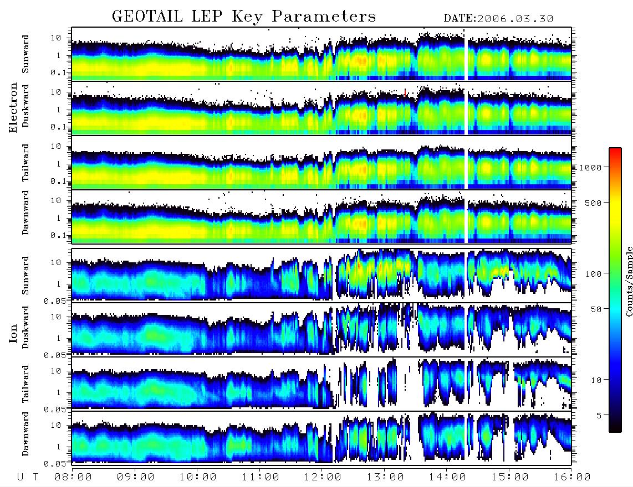The image size is (633, 487).
Task: Click the Electron Sunward spectrogram panel
Action: pyautogui.click(x=321, y=54)
